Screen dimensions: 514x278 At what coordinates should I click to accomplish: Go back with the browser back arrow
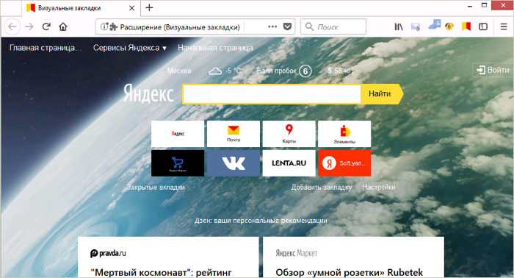(x=12, y=26)
